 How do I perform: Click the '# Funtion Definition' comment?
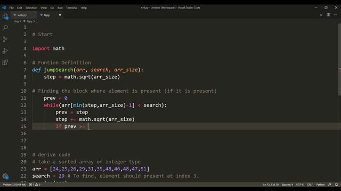click(x=62, y=63)
